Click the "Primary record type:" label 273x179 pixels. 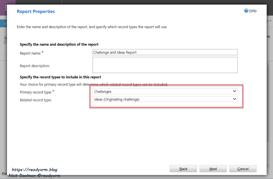click(x=36, y=92)
